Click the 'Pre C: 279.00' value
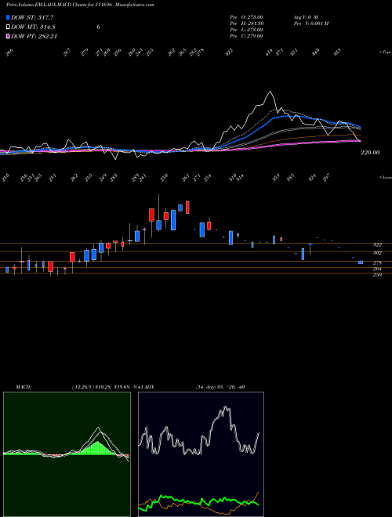Viewport: 392px width, 517px height. [246, 36]
